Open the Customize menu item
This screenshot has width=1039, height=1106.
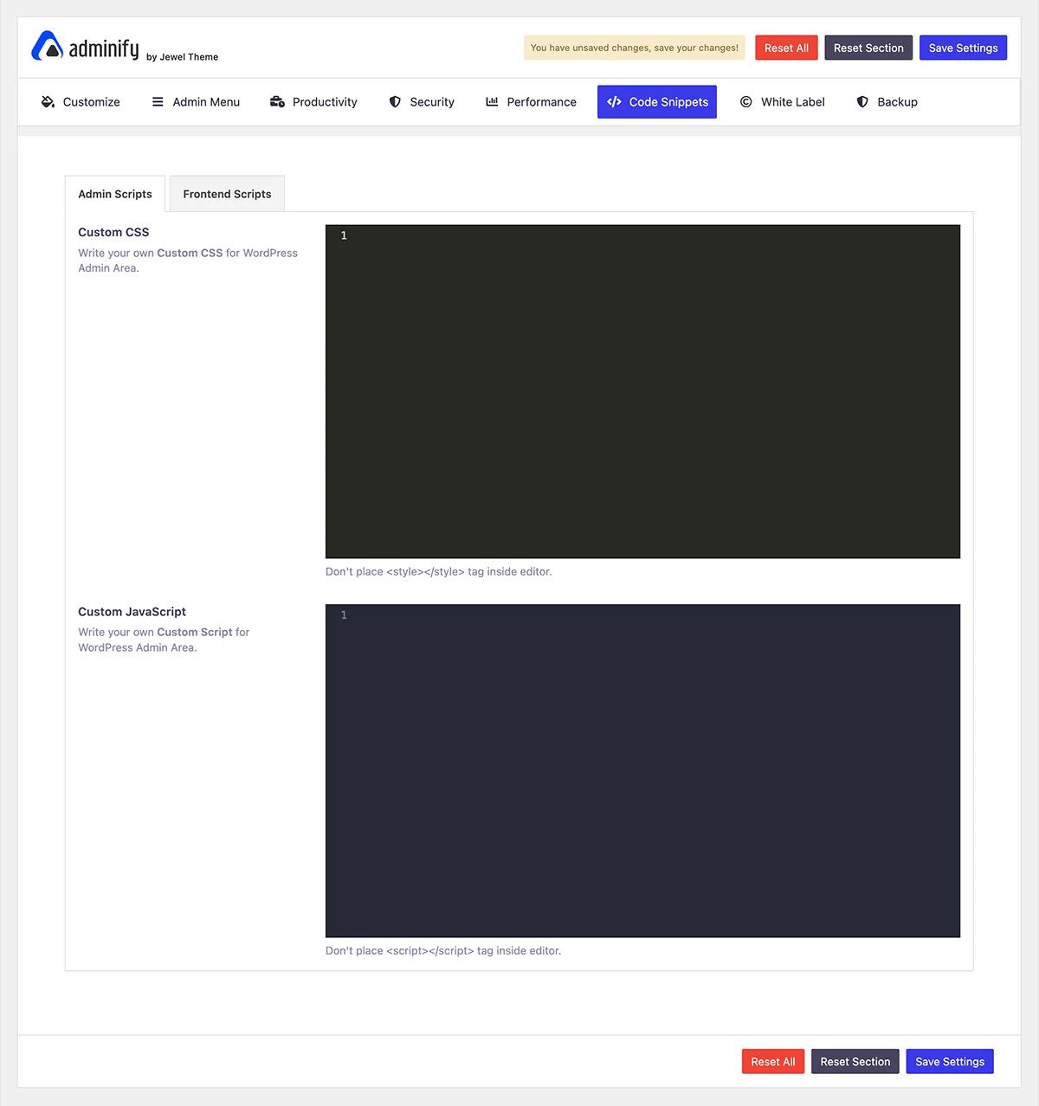pos(81,102)
